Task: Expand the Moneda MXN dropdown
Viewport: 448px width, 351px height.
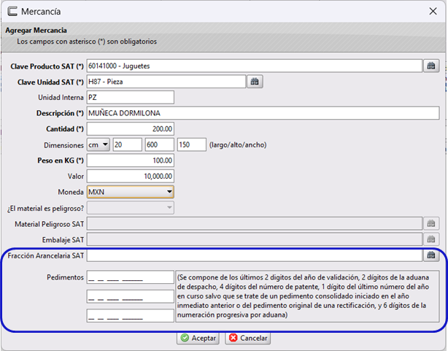Action: pyautogui.click(x=131, y=192)
